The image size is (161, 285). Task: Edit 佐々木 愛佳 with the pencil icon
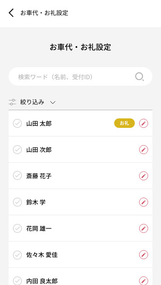tap(143, 254)
